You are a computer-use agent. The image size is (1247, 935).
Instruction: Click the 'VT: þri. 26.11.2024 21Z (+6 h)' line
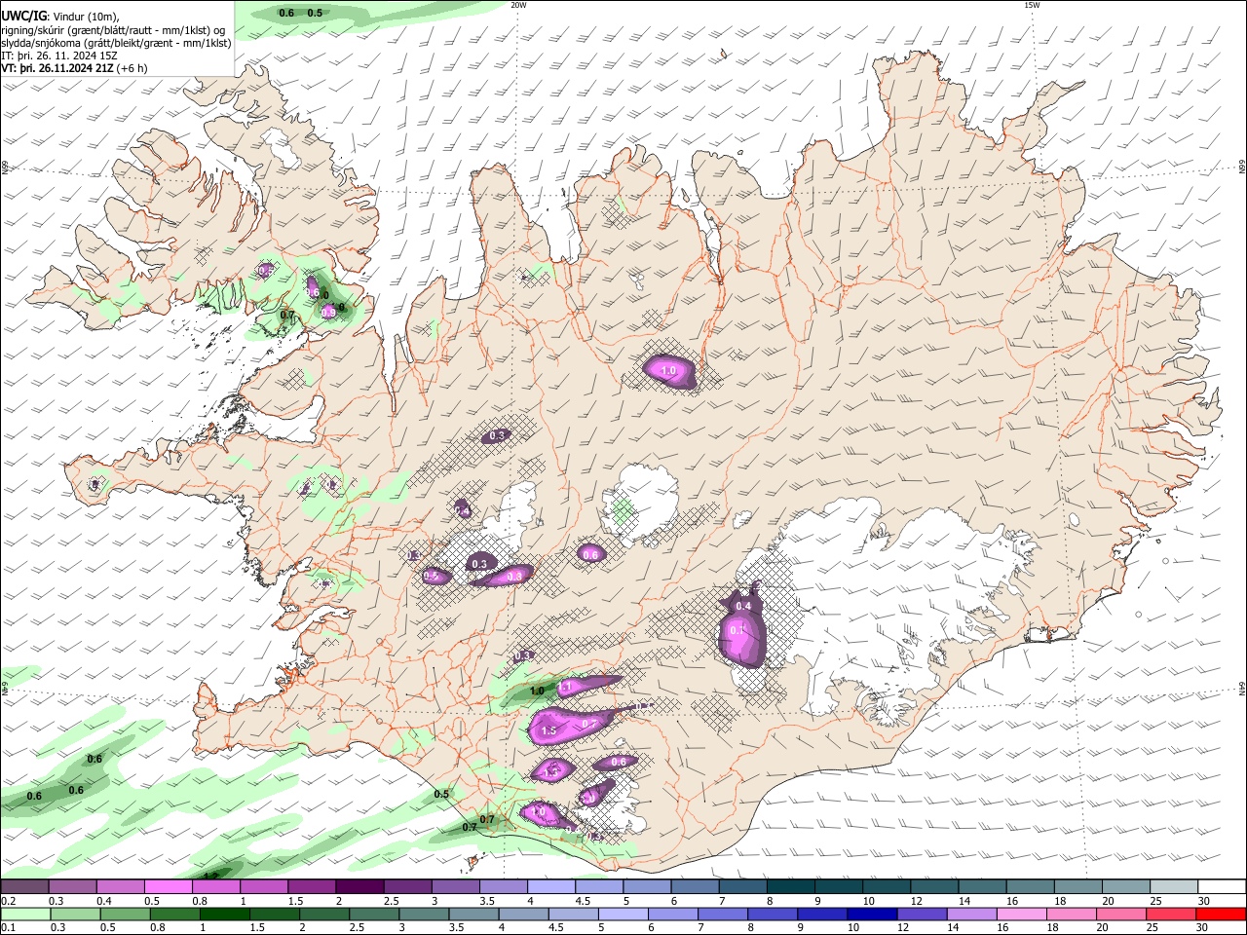(x=75, y=68)
